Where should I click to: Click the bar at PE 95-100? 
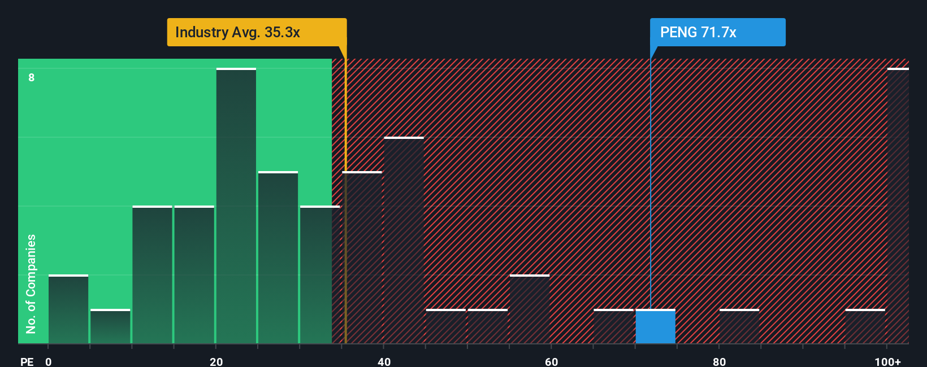[865, 326]
